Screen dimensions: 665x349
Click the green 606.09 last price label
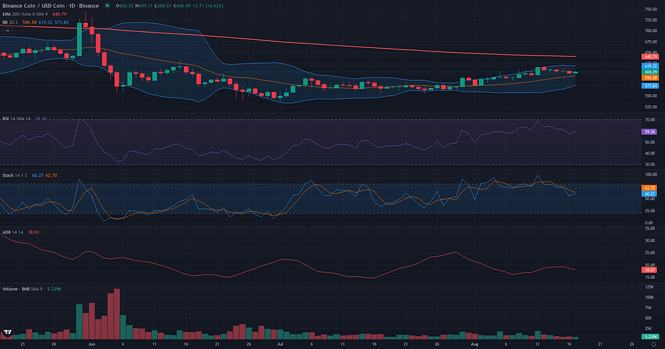(x=650, y=72)
